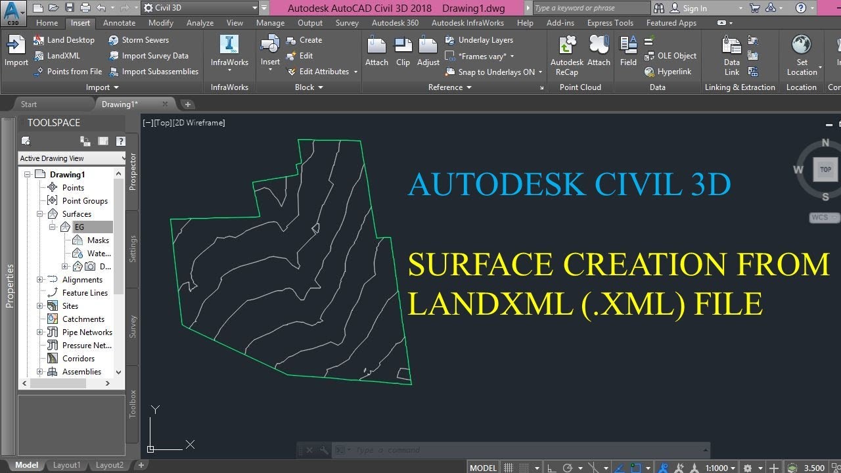This screenshot has width=841, height=473.
Task: Import from Land Desktop
Action: click(64, 40)
